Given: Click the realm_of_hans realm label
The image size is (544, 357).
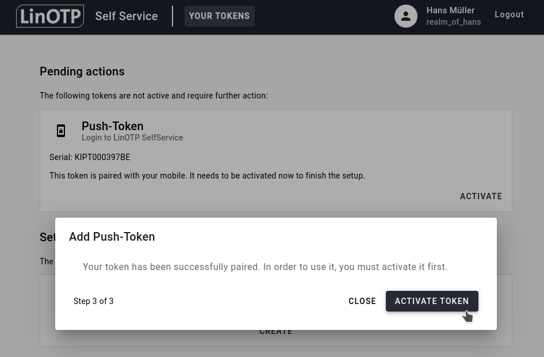Looking at the screenshot, I should [x=453, y=22].
